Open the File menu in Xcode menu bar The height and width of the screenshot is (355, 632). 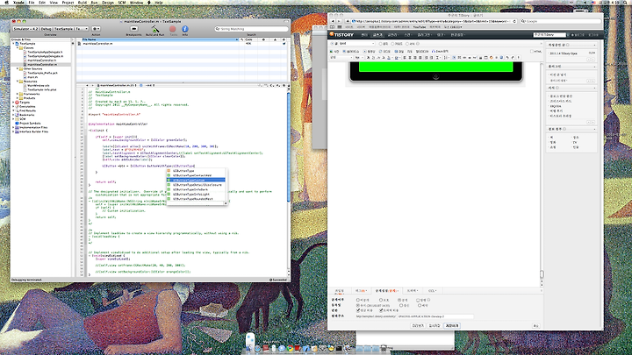[31, 3]
